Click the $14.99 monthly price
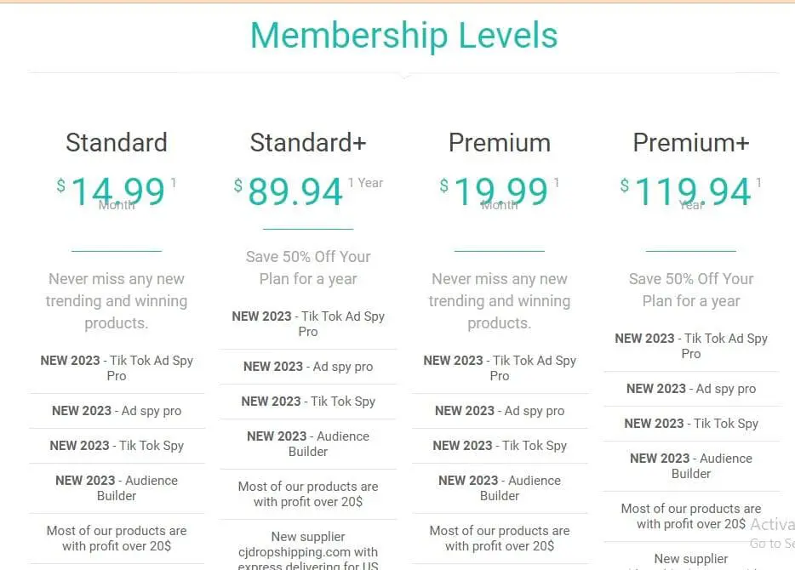This screenshot has height=570, width=795. point(117,191)
